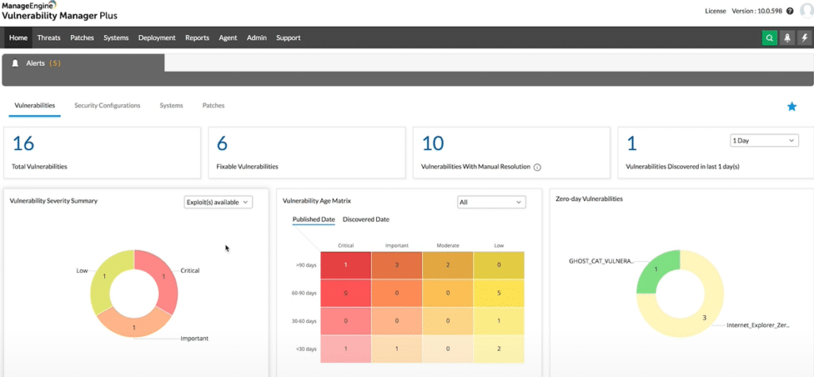Screen dimensions: 814x377
Task: Open the Support menu
Action: click(288, 38)
